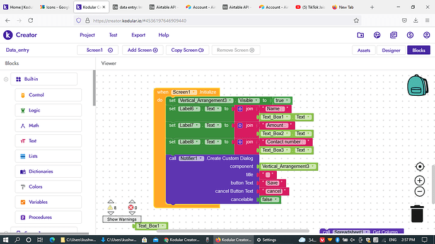Zoom out the blocks workspace
The height and width of the screenshot is (244, 435).
420,191
